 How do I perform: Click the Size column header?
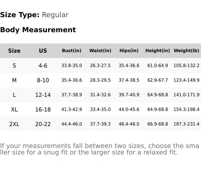pos(14,51)
